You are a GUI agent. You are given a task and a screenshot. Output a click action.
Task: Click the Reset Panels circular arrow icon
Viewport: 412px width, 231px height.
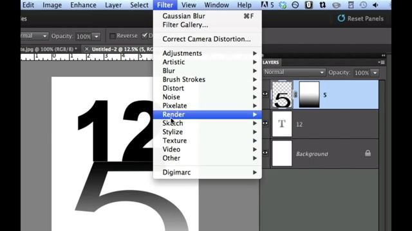(341, 19)
